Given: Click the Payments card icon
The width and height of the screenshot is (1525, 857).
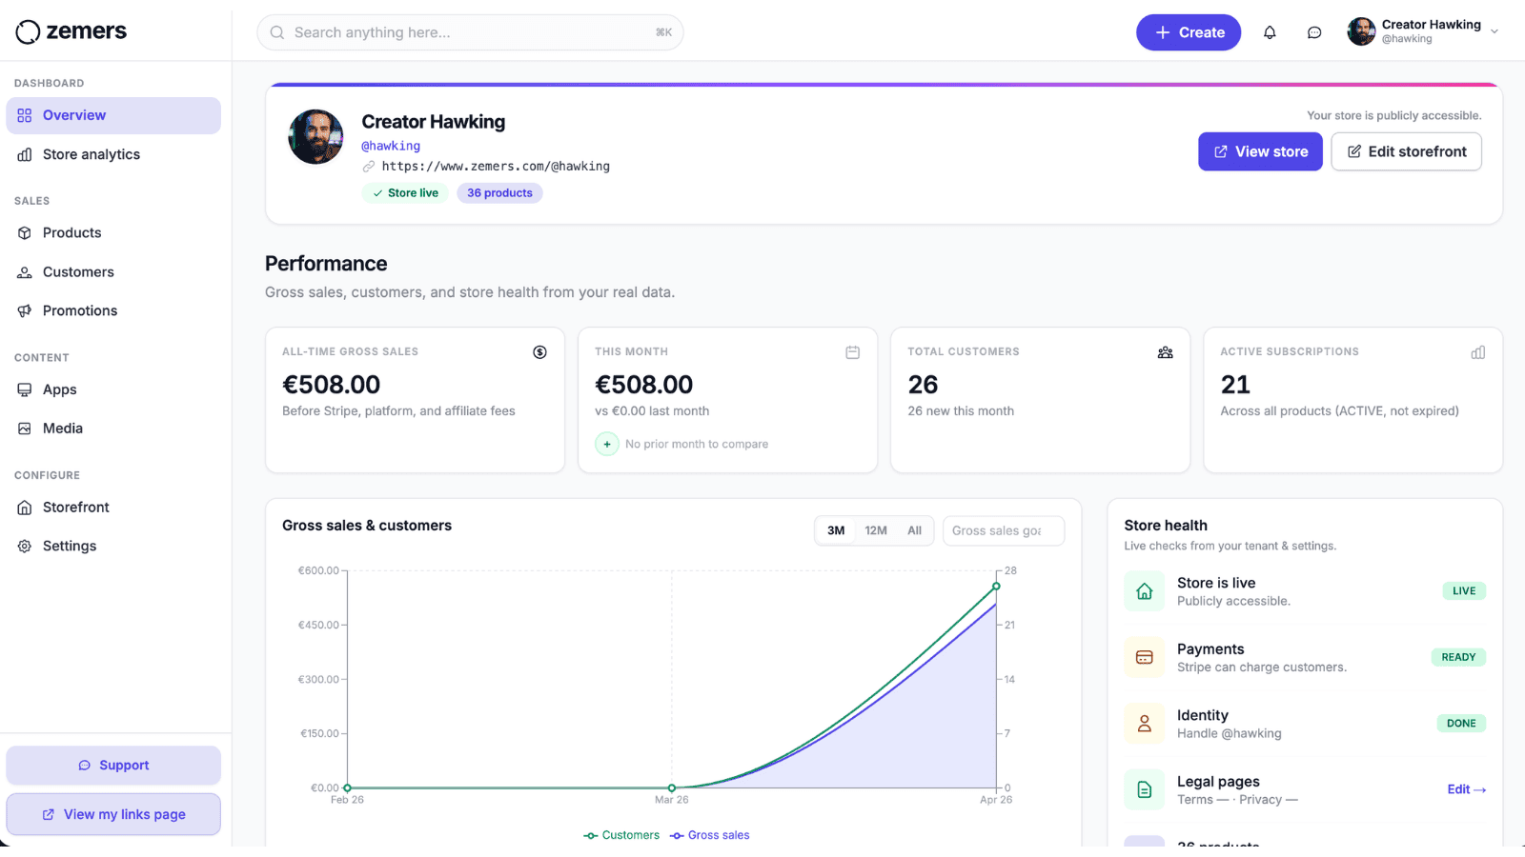Looking at the screenshot, I should tap(1145, 657).
